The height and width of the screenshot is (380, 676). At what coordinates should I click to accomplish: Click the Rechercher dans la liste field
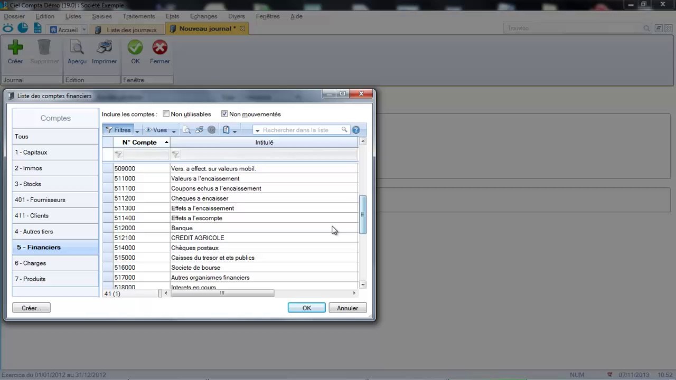[x=301, y=130]
